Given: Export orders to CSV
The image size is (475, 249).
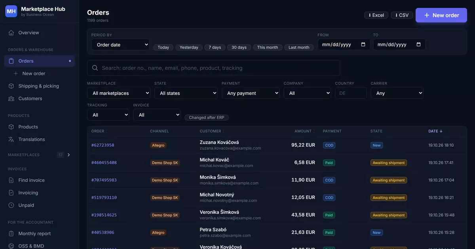Looking at the screenshot, I should coord(402,15).
